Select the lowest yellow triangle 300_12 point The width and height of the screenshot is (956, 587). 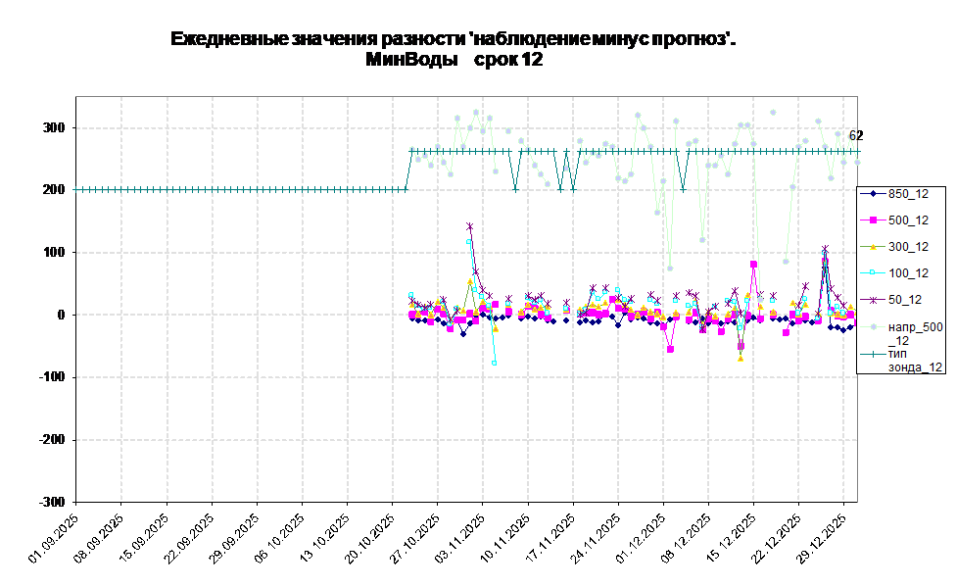point(741,359)
